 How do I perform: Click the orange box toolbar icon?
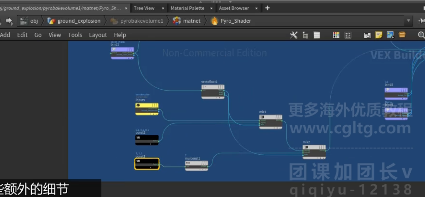pyautogui.click(x=402, y=35)
